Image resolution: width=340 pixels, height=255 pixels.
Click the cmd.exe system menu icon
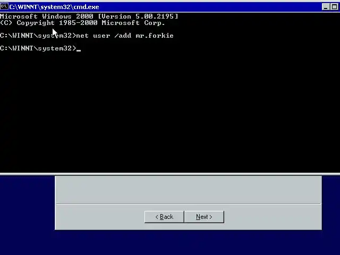tap(4, 7)
